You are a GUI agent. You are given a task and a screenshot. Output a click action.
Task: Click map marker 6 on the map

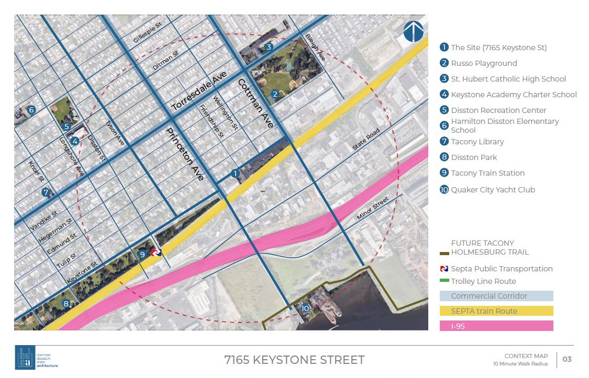pyautogui.click(x=31, y=110)
